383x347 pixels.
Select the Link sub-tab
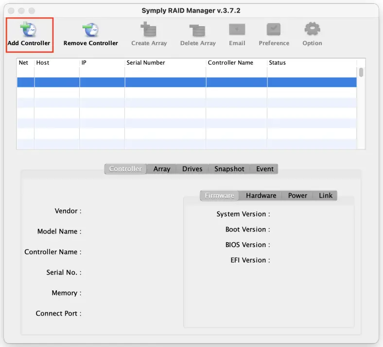(x=326, y=195)
